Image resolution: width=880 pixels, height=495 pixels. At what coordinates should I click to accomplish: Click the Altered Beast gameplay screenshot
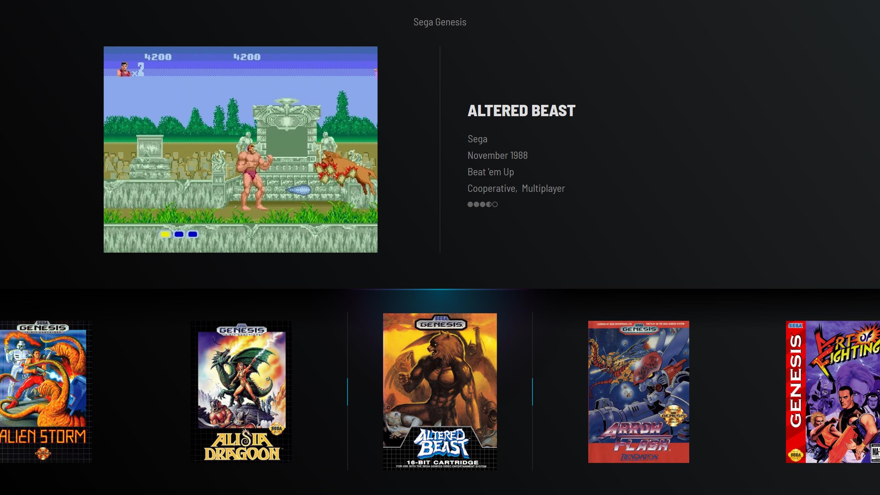coord(241,150)
